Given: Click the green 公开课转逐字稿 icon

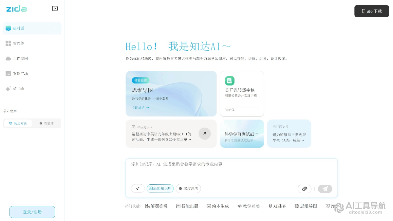Looking at the screenshot, I should coord(230,81).
